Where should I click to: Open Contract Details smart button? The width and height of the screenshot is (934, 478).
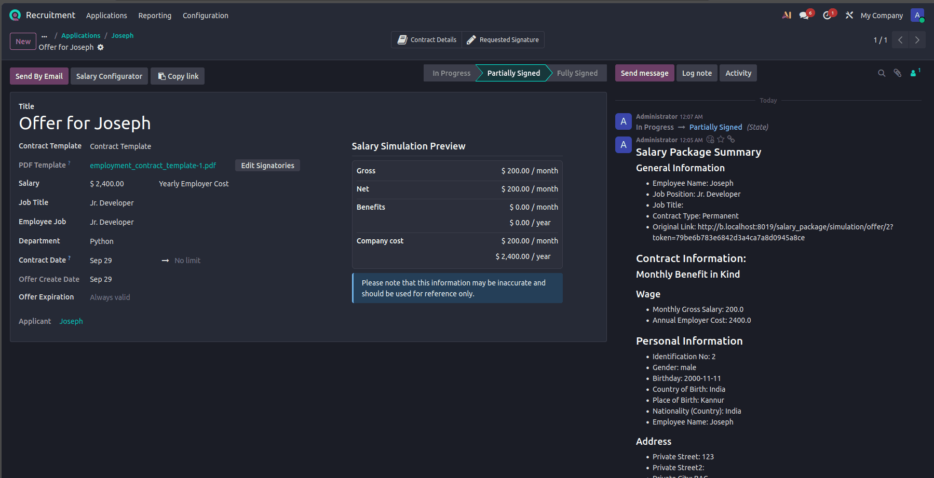tap(427, 40)
